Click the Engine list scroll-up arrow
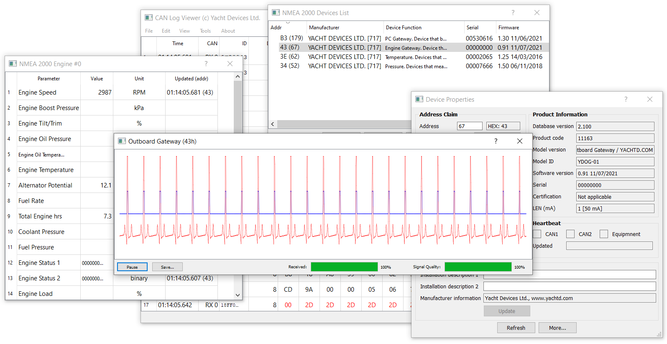Image resolution: width=667 pixels, height=344 pixels. (x=238, y=77)
